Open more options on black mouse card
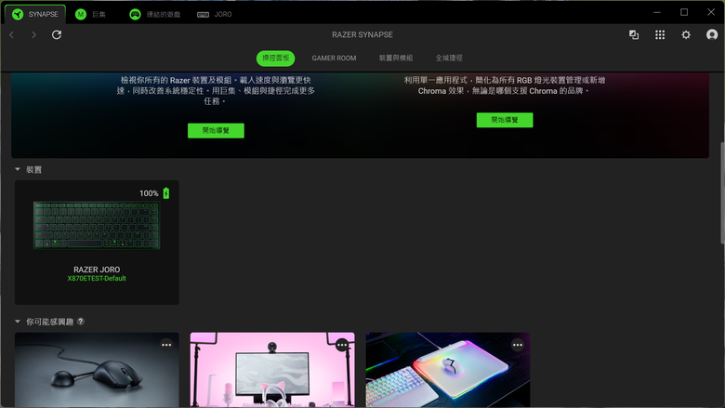Image resolution: width=725 pixels, height=408 pixels. pyautogui.click(x=166, y=345)
